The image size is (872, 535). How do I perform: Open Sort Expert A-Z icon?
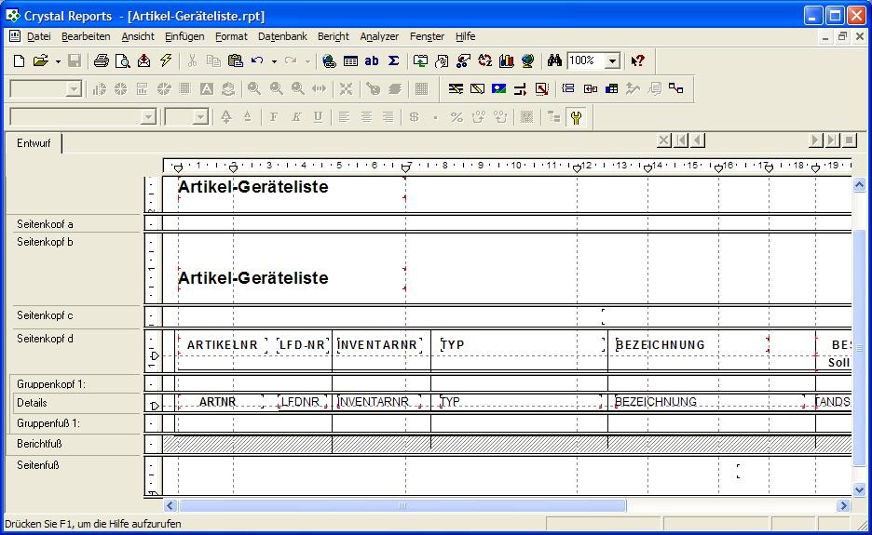pyautogui.click(x=485, y=60)
